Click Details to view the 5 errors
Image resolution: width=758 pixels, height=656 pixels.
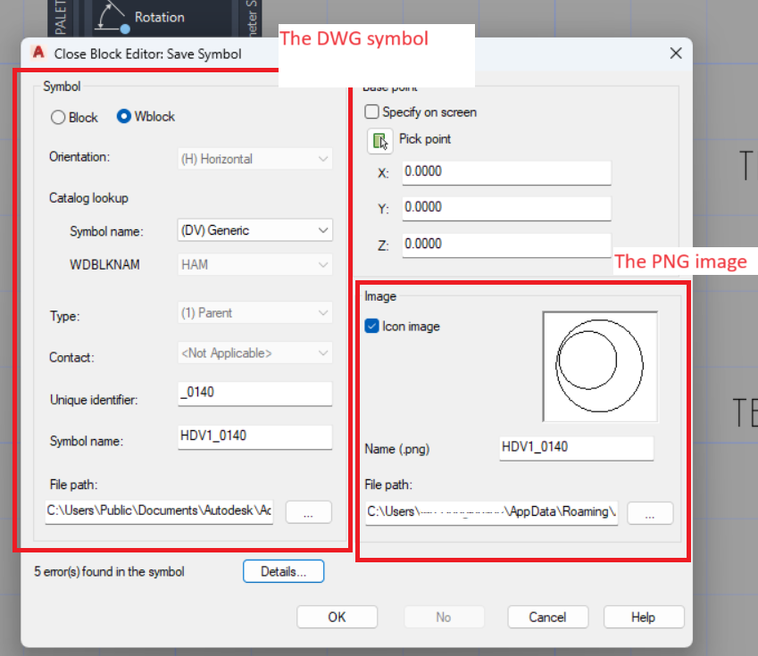click(x=283, y=571)
